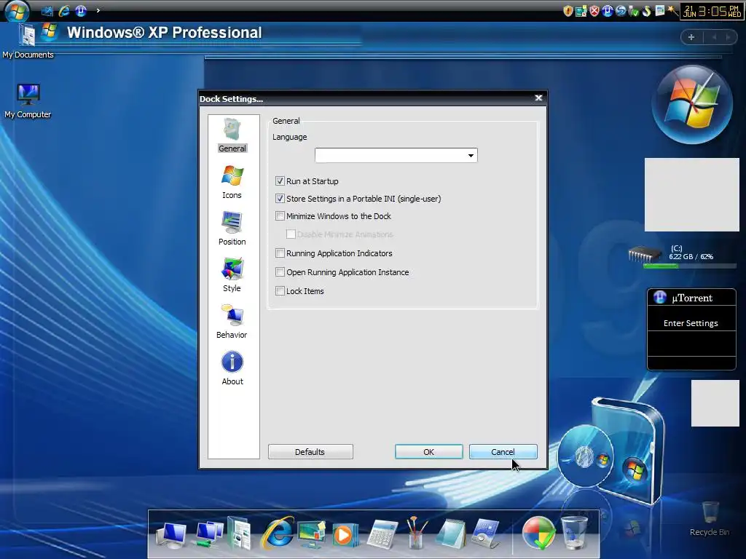Open the General section in Dock Settings
746x559 pixels.
232,135
